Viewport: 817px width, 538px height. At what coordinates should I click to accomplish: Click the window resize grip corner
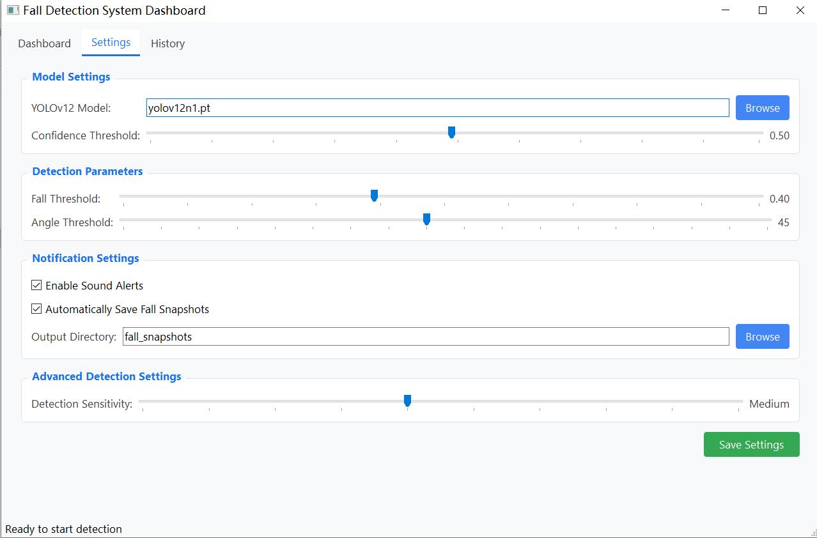811,532
